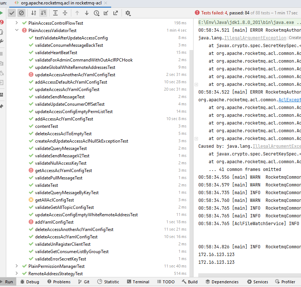The width and height of the screenshot is (301, 287).
Task: Open TODO tool window
Action: point(166,282)
